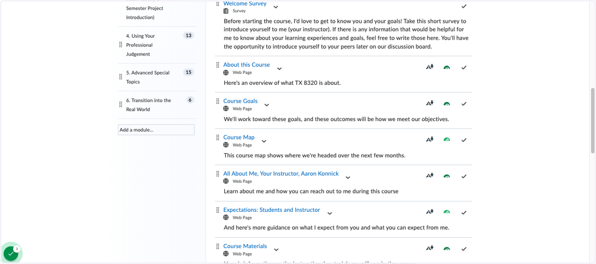Toggle completion checkmark for All About Me

coord(464,176)
